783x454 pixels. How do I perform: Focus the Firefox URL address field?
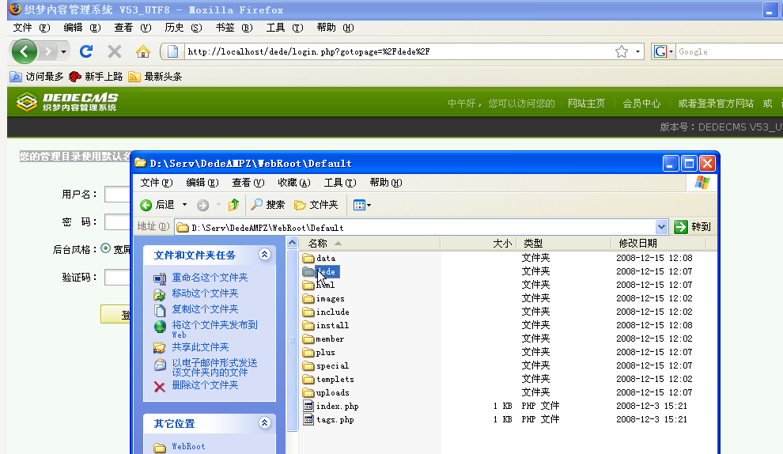[x=397, y=51]
